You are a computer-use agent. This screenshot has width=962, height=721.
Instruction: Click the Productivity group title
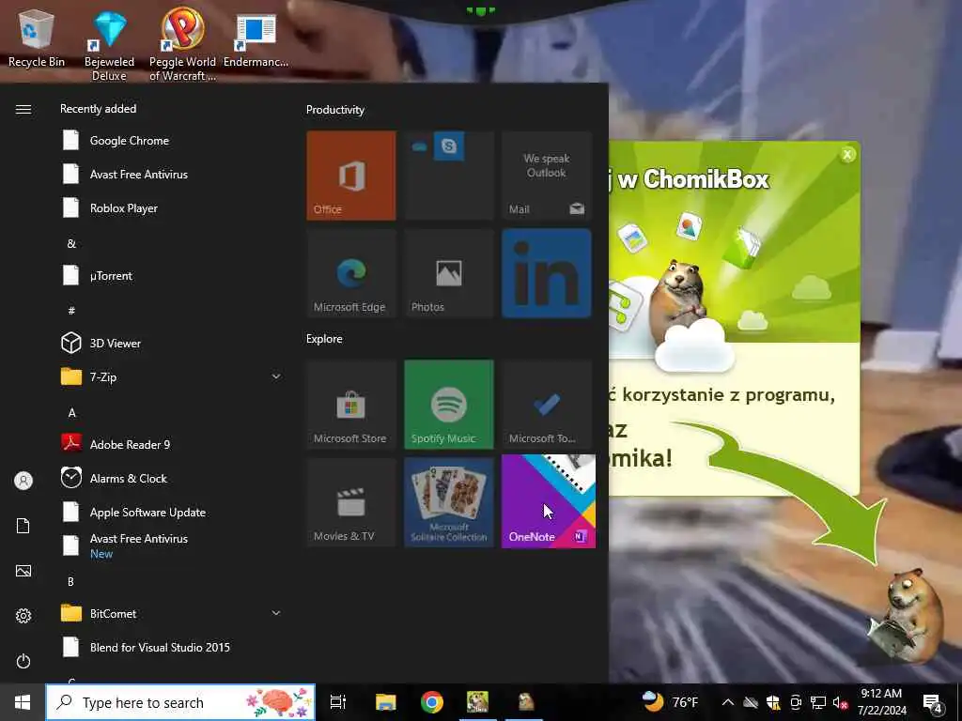click(335, 110)
